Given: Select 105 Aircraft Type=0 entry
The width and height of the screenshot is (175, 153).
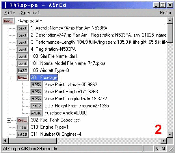Looking at the screenshot, I should [x=50, y=70].
